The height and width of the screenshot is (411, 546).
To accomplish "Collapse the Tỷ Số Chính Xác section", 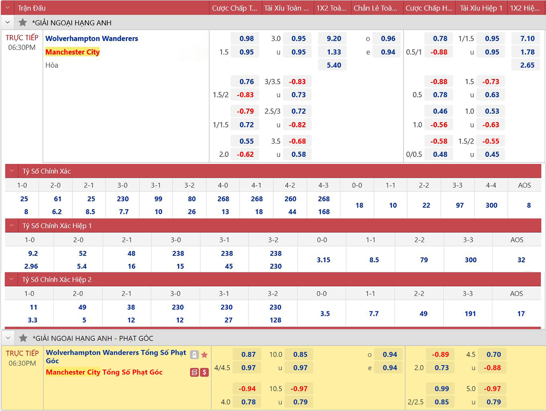I will tap(12, 171).
